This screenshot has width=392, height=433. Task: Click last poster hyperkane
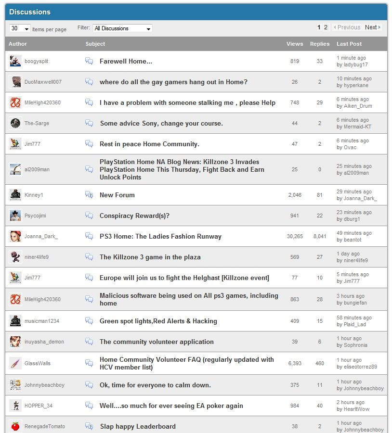356,85
